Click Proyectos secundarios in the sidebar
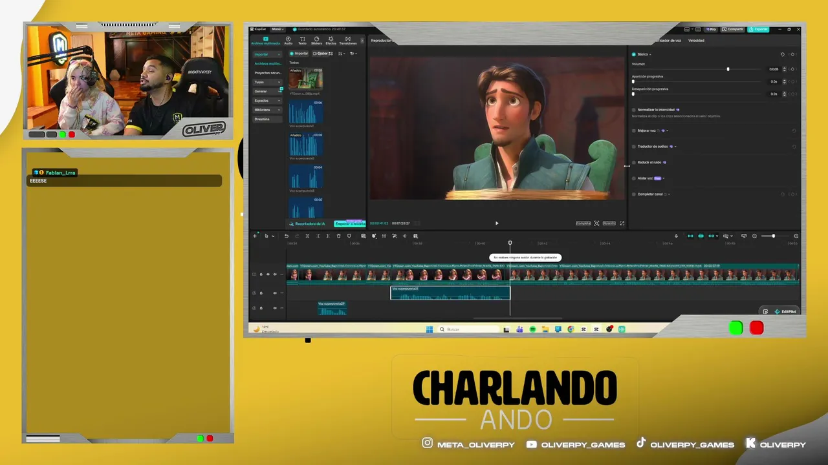Screen dimensions: 828x465 pyautogui.click(x=268, y=72)
